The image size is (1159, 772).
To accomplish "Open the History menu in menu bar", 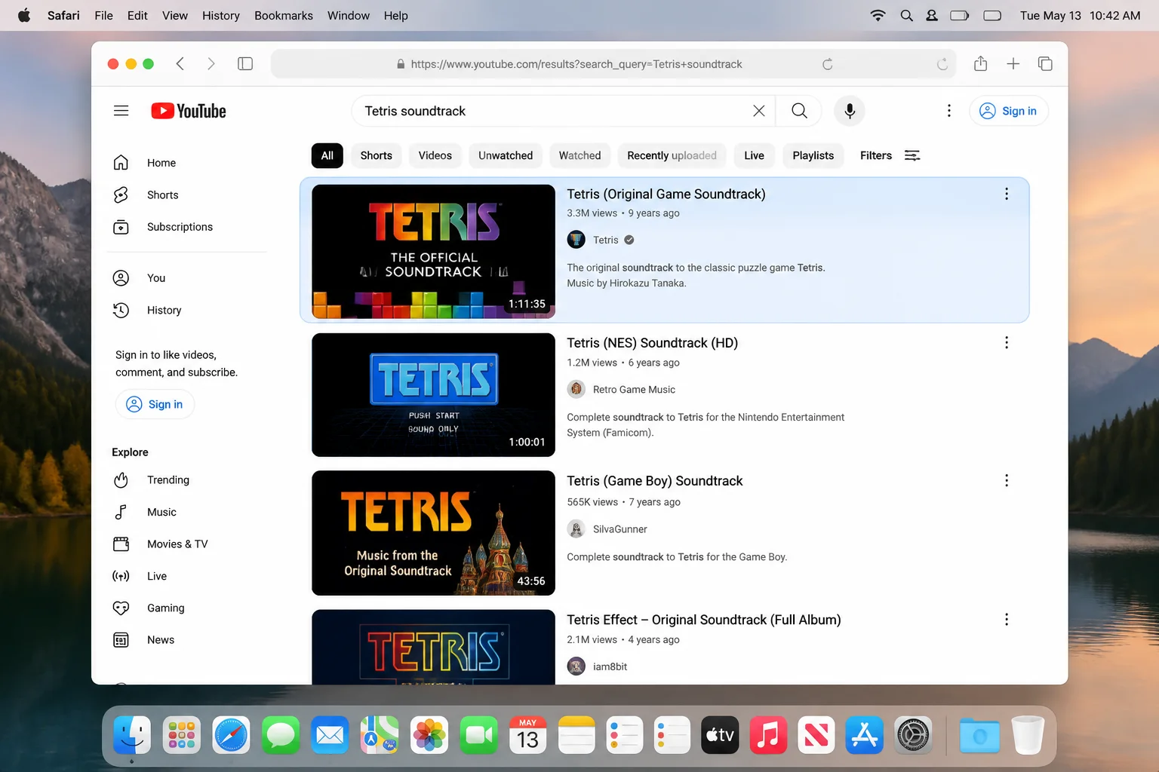I will pyautogui.click(x=220, y=15).
